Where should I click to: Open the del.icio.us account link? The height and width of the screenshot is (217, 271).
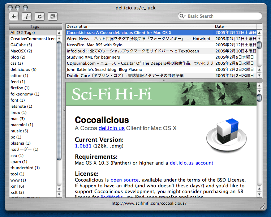(x=191, y=163)
